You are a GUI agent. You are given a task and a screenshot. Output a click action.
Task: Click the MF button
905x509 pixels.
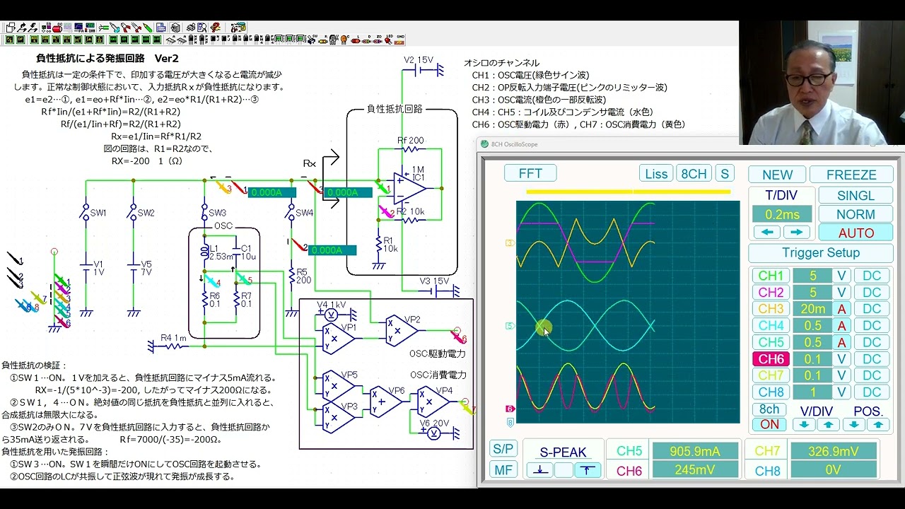point(503,469)
